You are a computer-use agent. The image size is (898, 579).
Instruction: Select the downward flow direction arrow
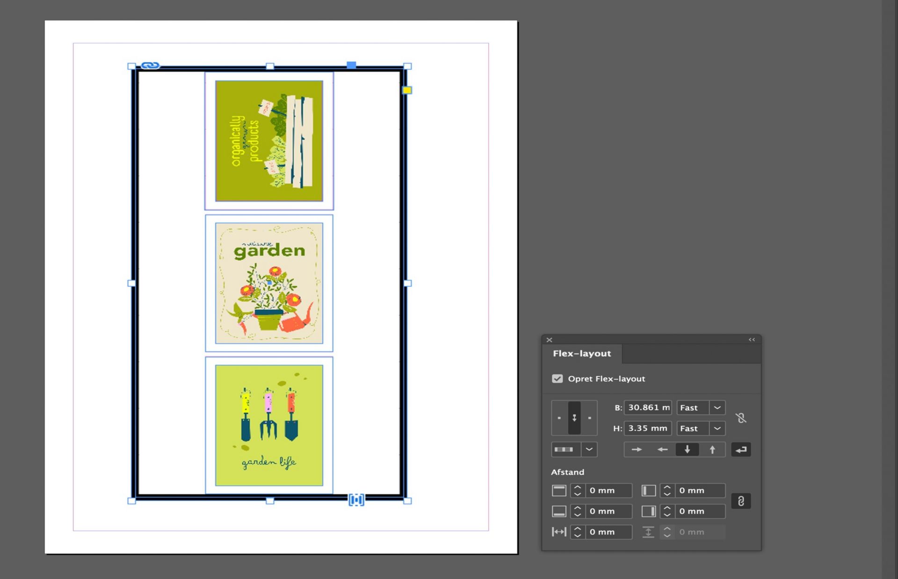point(688,450)
